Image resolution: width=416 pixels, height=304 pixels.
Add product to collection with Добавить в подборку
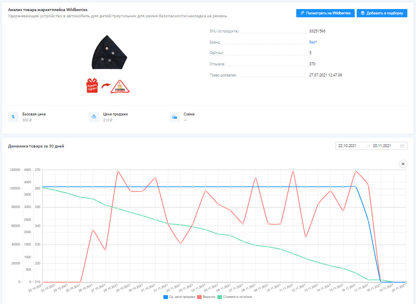point(382,13)
